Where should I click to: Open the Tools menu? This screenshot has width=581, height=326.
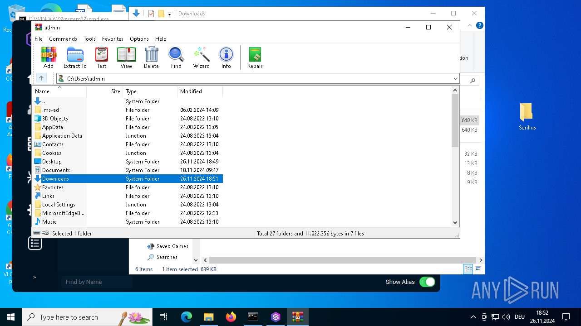coord(89,39)
